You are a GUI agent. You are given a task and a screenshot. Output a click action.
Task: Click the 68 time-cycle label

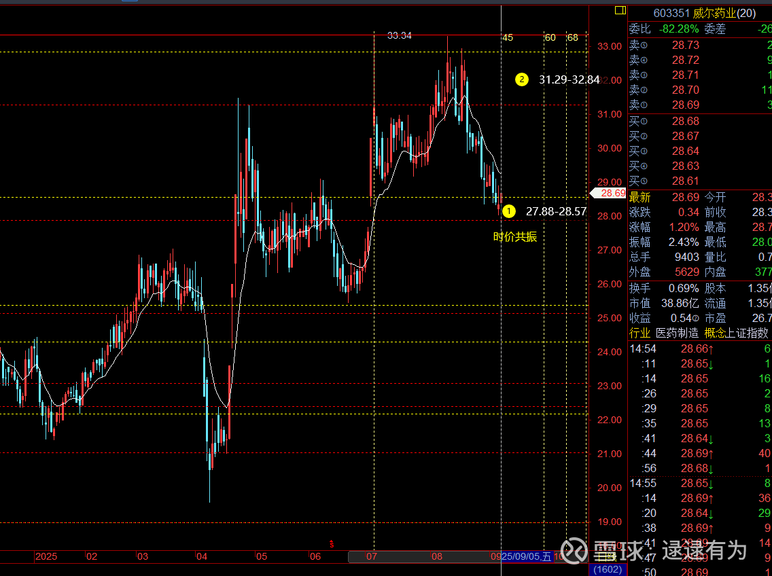(x=573, y=38)
